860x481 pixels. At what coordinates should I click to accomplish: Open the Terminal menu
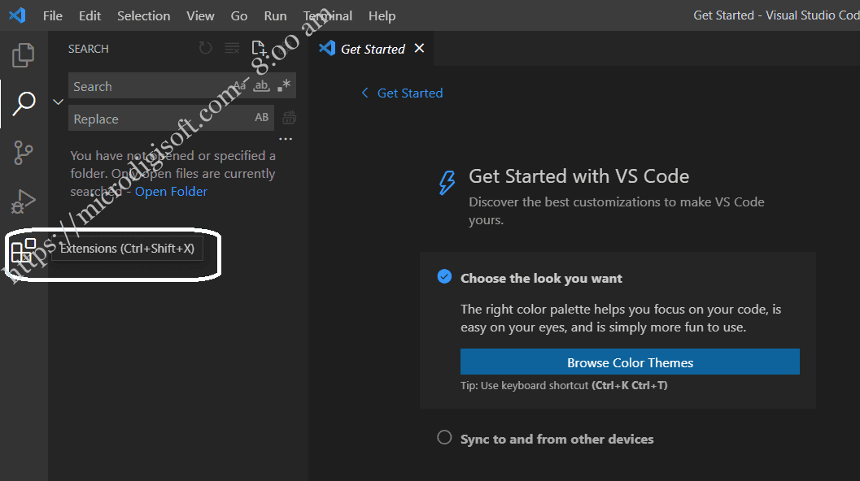[x=327, y=16]
